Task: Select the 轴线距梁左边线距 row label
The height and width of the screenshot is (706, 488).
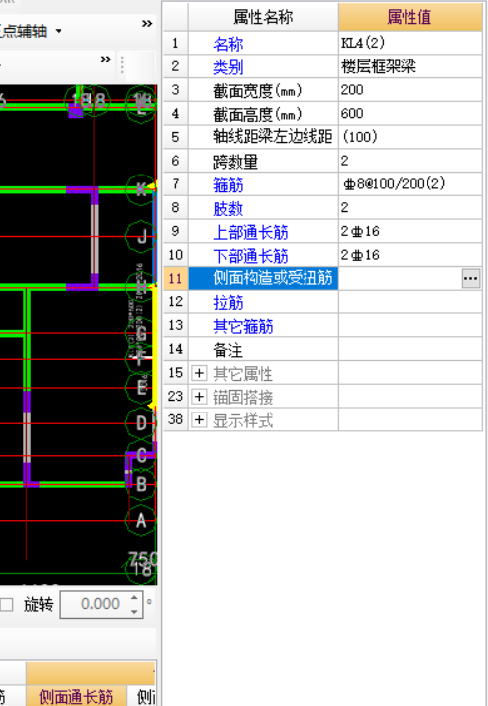Action: pyautogui.click(x=273, y=137)
